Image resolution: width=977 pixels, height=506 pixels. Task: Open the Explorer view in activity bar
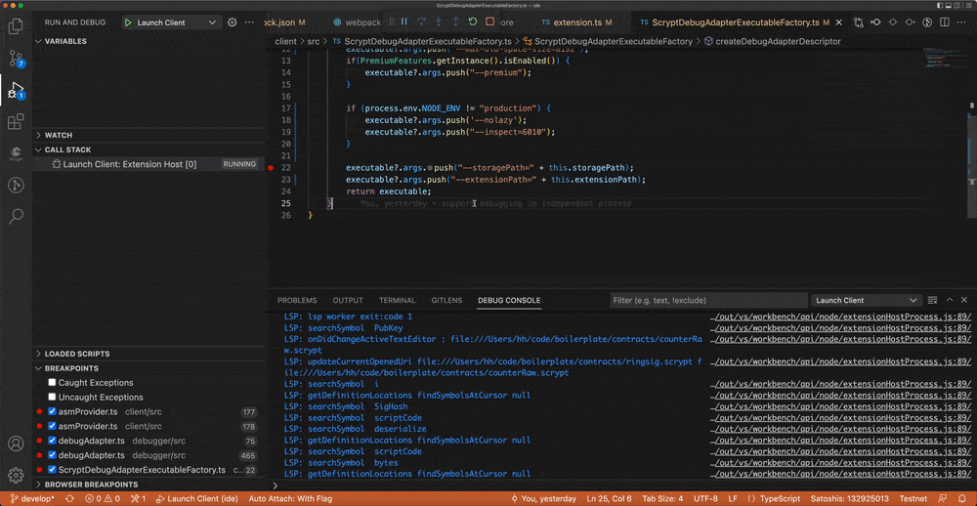coord(17,26)
